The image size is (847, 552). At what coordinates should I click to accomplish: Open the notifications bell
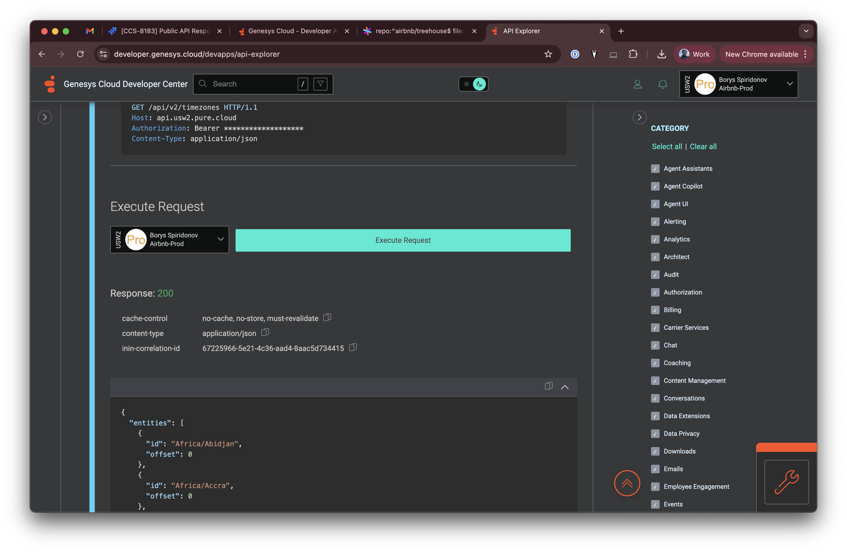pos(663,84)
